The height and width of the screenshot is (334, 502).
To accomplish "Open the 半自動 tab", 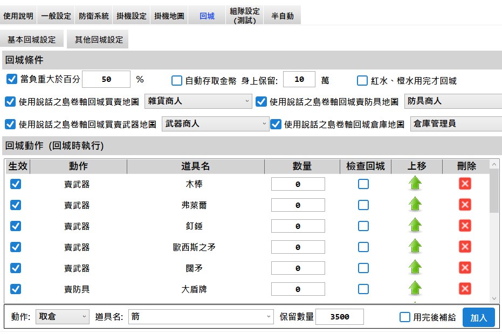I will (x=282, y=16).
